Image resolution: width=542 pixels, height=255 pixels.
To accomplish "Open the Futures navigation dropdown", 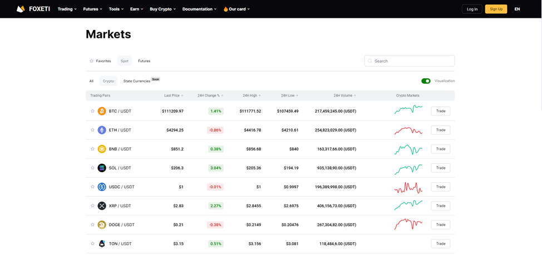I will [92, 9].
